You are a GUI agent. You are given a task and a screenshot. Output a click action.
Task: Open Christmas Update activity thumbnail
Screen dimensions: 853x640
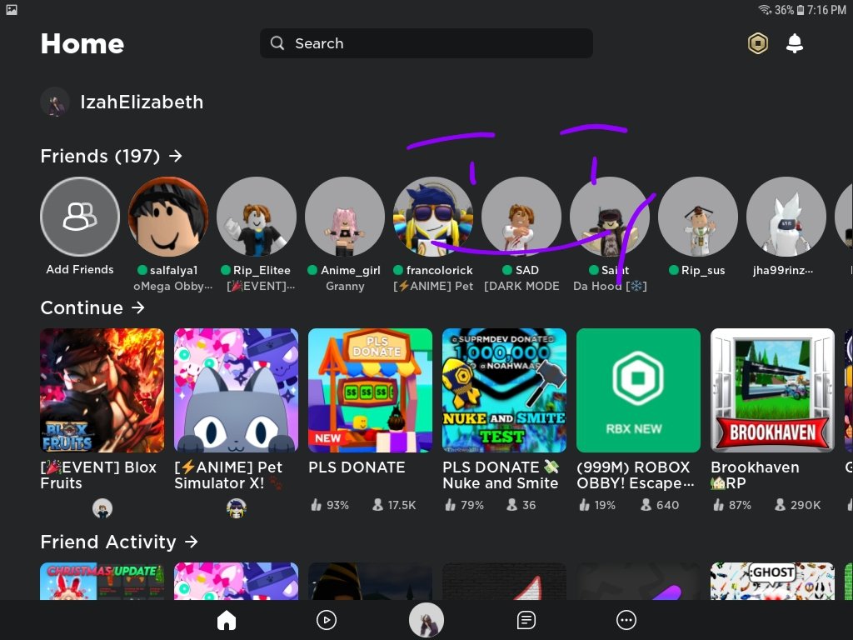tap(102, 581)
